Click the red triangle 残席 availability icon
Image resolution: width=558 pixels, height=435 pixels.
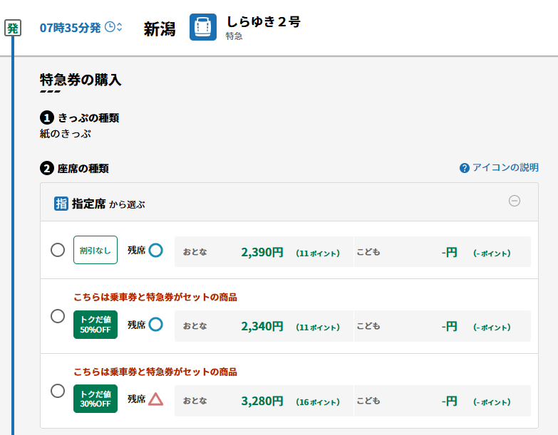coord(155,399)
